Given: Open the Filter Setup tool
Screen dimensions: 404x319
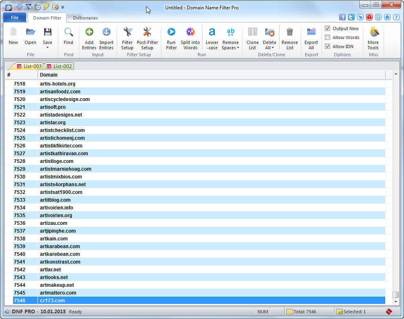Looking at the screenshot, I should (127, 32).
